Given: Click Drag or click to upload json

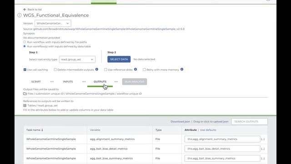Looking at the screenshot, I should tap(211, 122).
